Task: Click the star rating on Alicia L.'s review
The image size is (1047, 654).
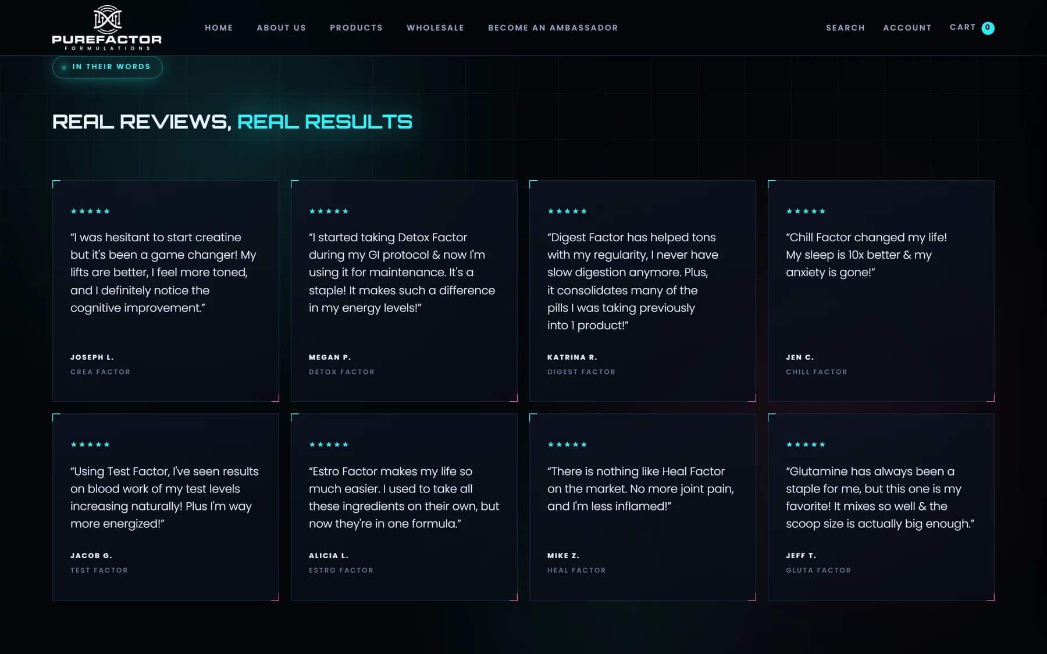Action: point(329,444)
